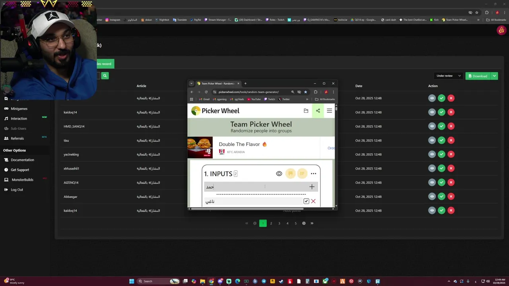Screen dimensions: 509x286
Task: Open Windows Start menu
Action: click(132, 281)
